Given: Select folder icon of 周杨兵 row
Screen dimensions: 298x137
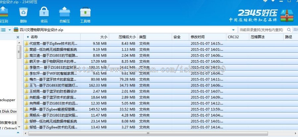Looking at the screenshot, I should [26, 115].
